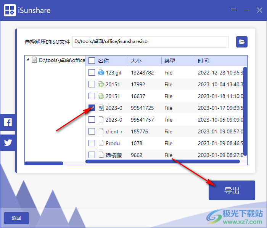Click the Produ file icon
The height and width of the screenshot is (228, 267).
pos(101,143)
